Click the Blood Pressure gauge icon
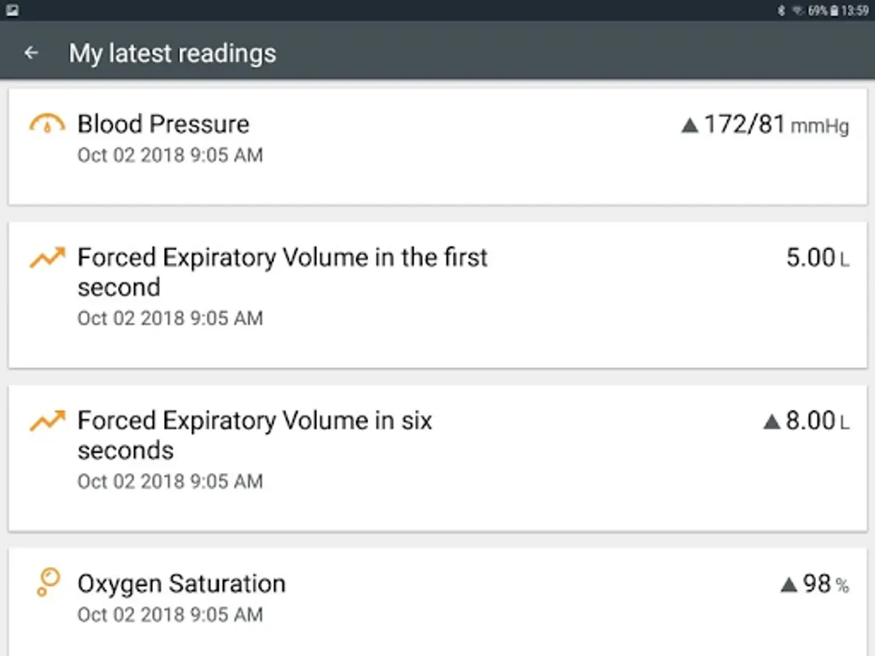Viewport: 875px width, 656px height. click(47, 124)
